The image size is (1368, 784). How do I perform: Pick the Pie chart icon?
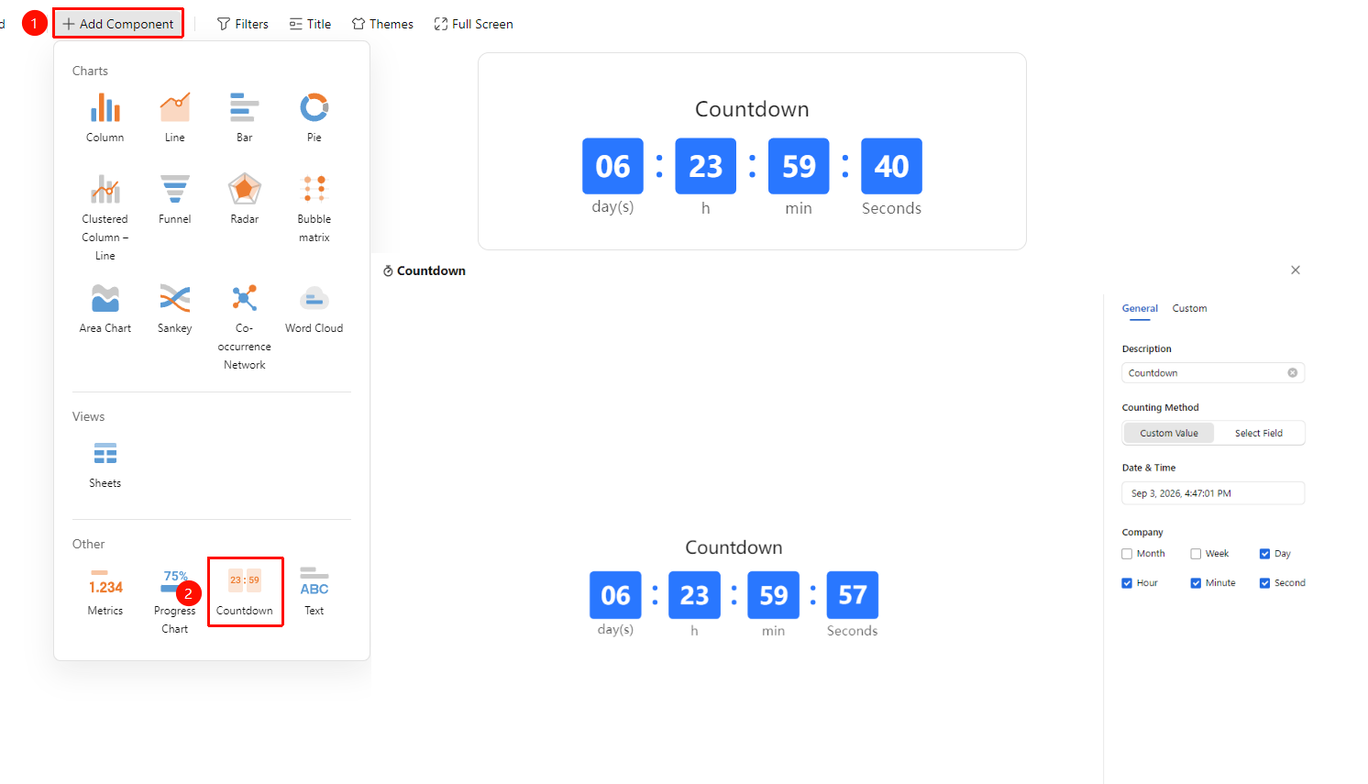(x=314, y=108)
